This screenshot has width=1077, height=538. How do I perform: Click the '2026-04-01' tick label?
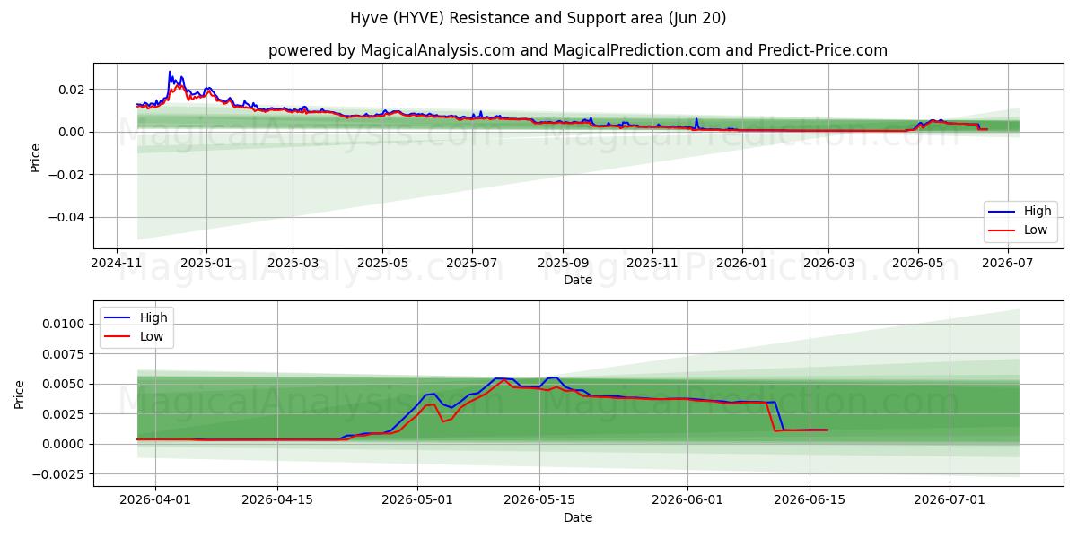tap(155, 501)
